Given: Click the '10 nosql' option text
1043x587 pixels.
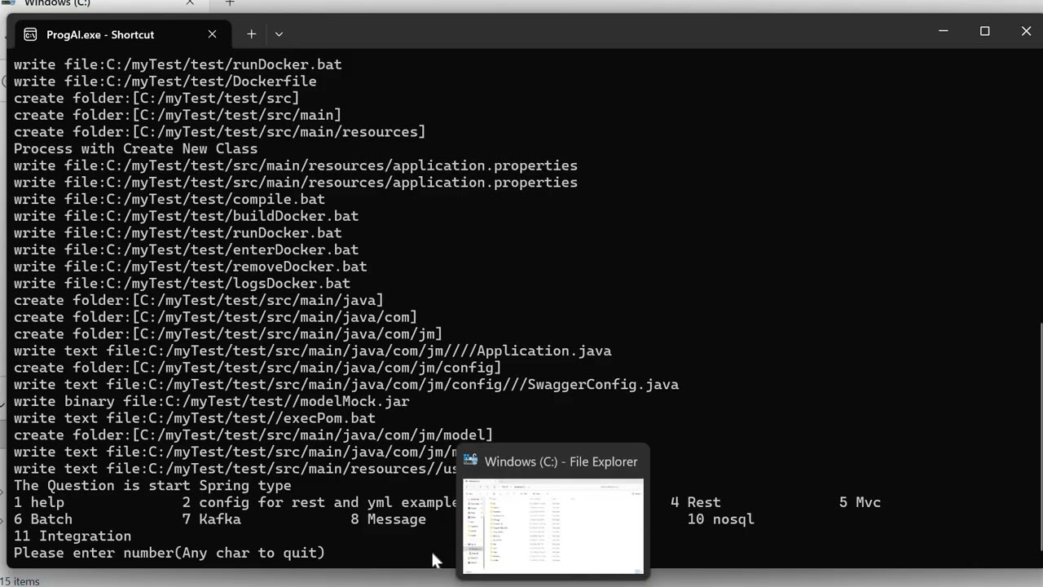Looking at the screenshot, I should point(721,519).
